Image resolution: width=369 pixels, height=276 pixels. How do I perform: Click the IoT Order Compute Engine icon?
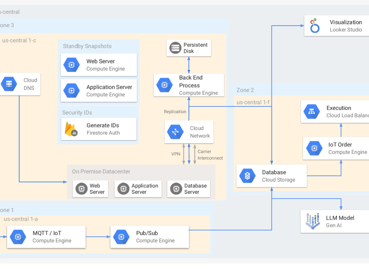tap(314, 148)
